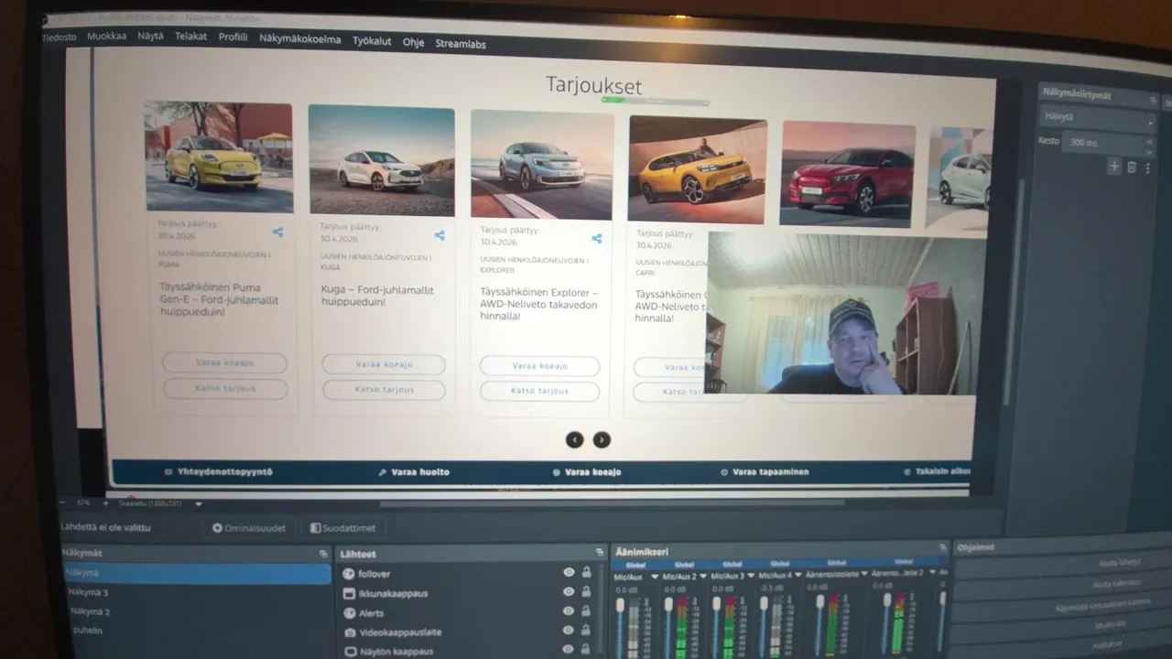Click Aloita tallennus start recording button
This screenshot has width=1172, height=659.
[1062, 583]
